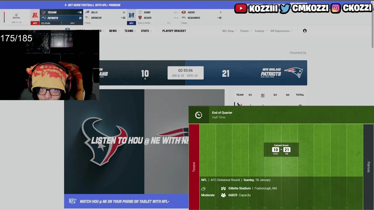The width and height of the screenshot is (374, 210).
Task: Open the NFL Shop link
Action: (229, 31)
